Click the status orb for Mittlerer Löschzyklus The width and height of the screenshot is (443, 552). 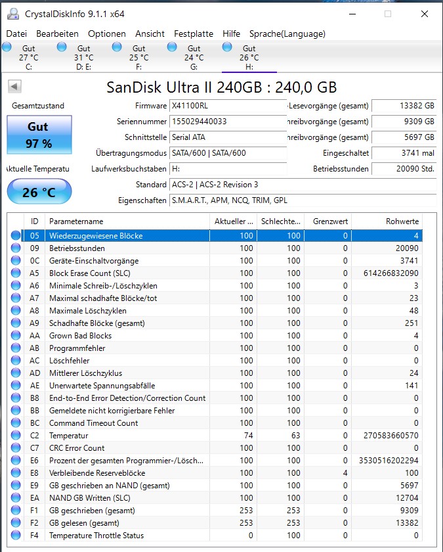[16, 373]
